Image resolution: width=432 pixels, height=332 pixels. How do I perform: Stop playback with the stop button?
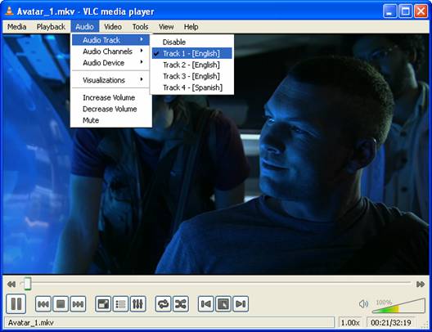[61, 304]
